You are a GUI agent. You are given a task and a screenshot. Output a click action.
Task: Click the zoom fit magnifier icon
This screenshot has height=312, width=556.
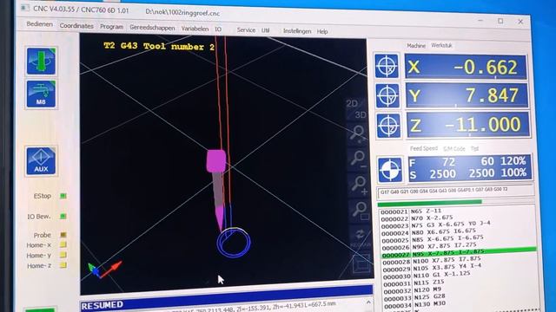pyautogui.click(x=358, y=133)
